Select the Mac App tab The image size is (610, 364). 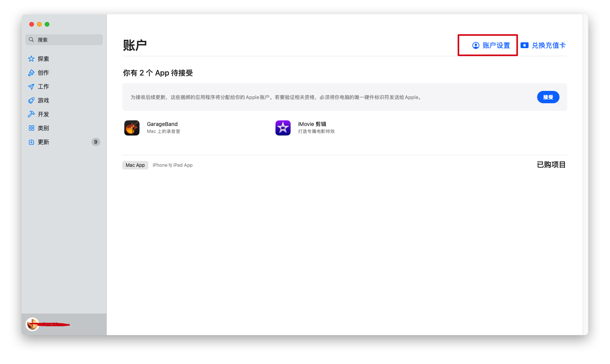tap(135, 165)
